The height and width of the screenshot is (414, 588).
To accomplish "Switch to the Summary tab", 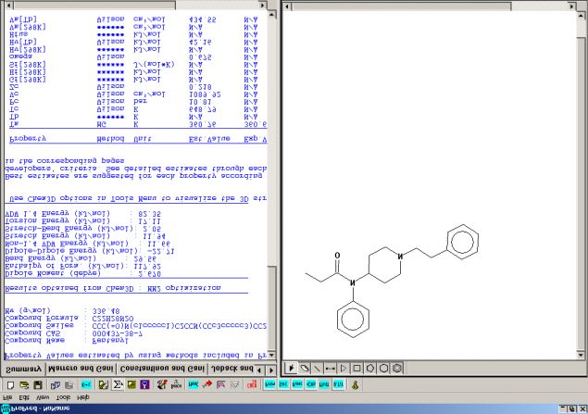I will pos(24,369).
